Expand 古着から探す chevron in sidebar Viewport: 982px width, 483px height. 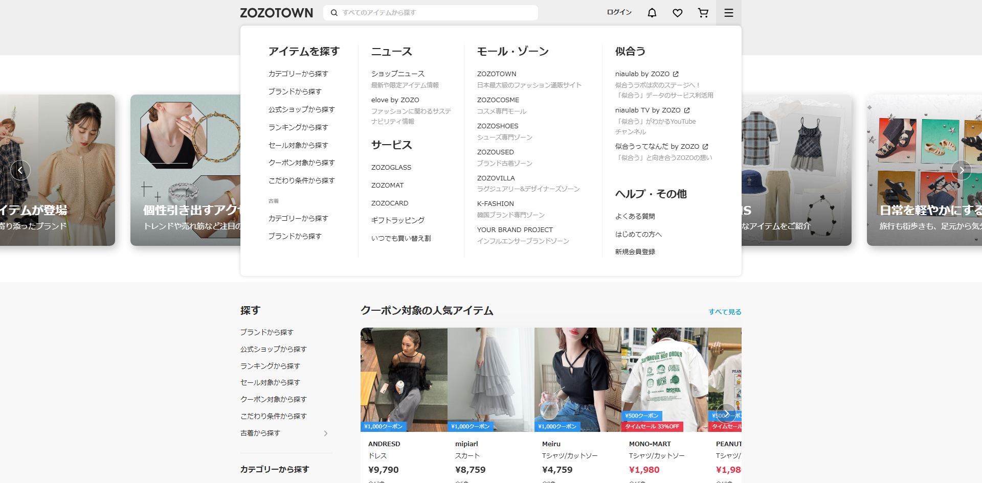[x=326, y=433]
